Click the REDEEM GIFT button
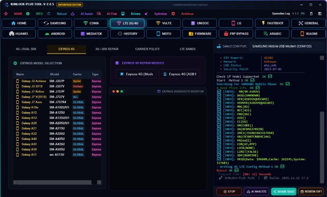This screenshot has width=327, height=197. click(x=311, y=192)
